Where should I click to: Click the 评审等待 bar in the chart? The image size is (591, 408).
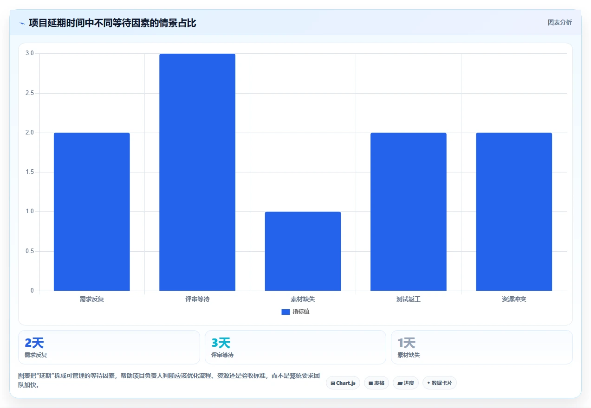click(197, 172)
